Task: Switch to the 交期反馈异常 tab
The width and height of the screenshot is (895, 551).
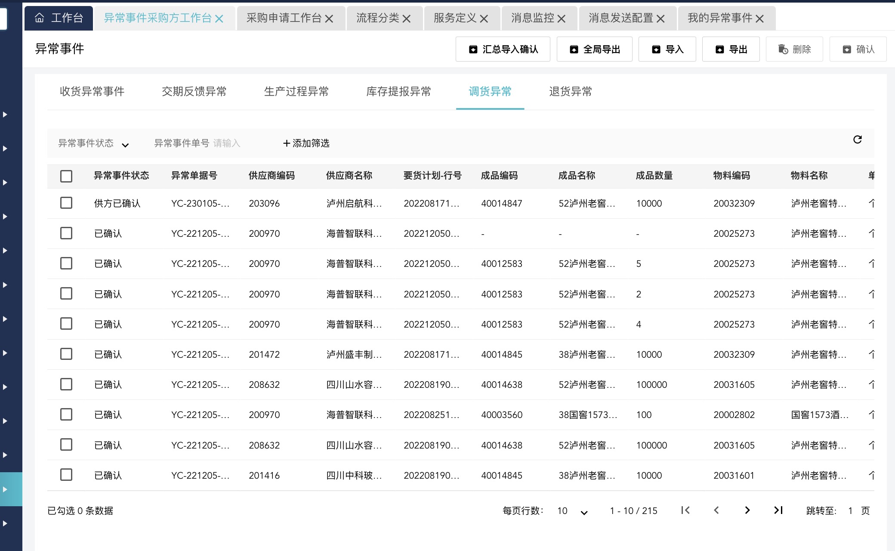Action: pyautogui.click(x=194, y=91)
